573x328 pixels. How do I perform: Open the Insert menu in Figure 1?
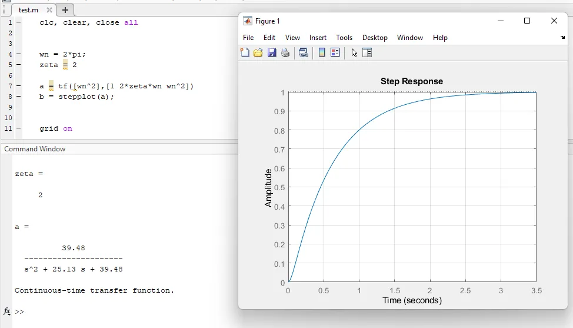(x=318, y=38)
